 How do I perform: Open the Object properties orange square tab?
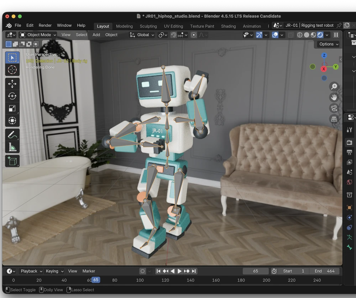[x=350, y=208]
